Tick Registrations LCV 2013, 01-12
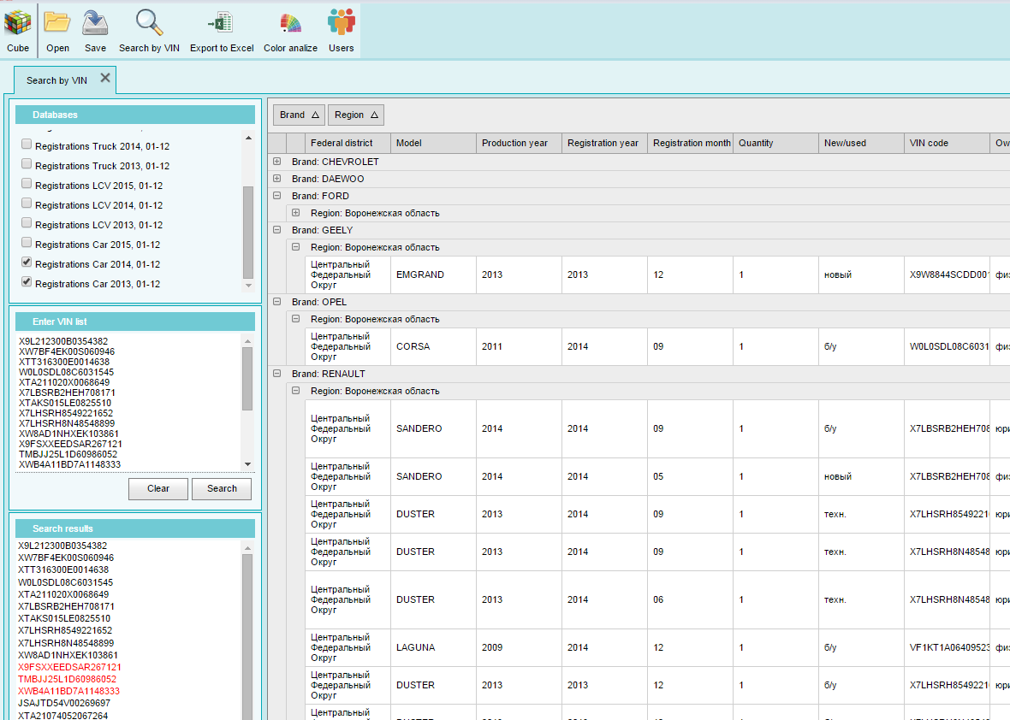The height and width of the screenshot is (720, 1010). tap(27, 222)
